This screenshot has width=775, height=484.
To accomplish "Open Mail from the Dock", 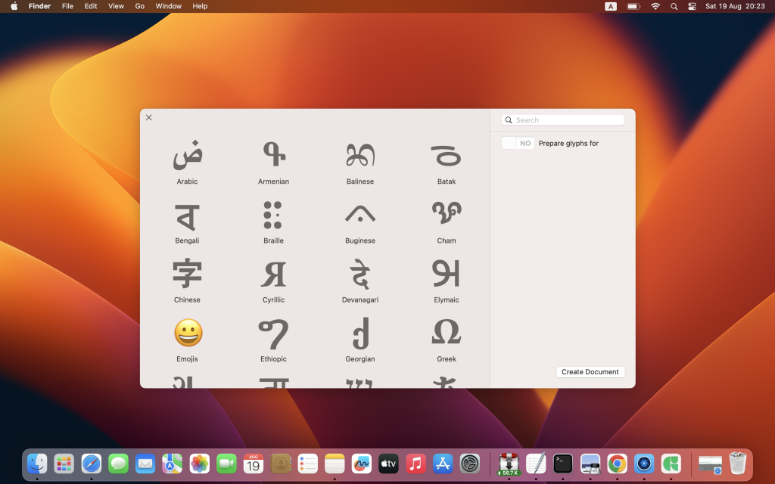I will (145, 464).
